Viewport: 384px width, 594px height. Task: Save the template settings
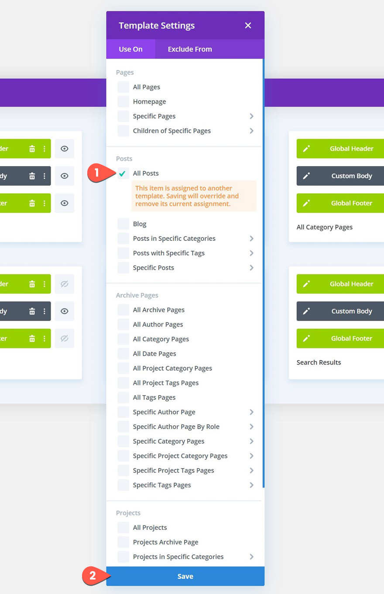coord(185,576)
